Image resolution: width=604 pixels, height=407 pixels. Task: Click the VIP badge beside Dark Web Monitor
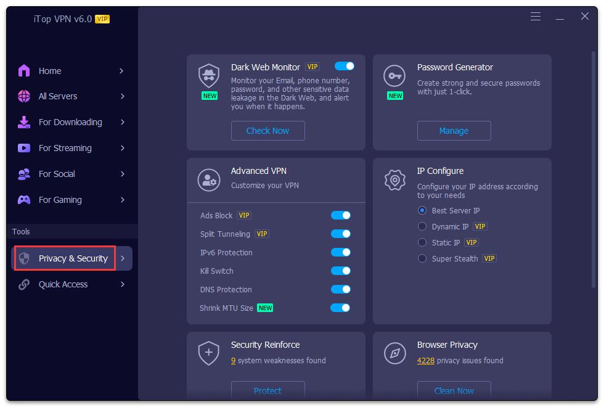(x=312, y=67)
